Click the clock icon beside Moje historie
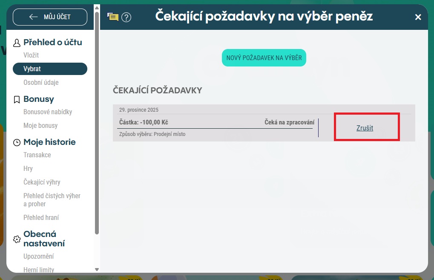The height and width of the screenshot is (280, 434). click(17, 142)
